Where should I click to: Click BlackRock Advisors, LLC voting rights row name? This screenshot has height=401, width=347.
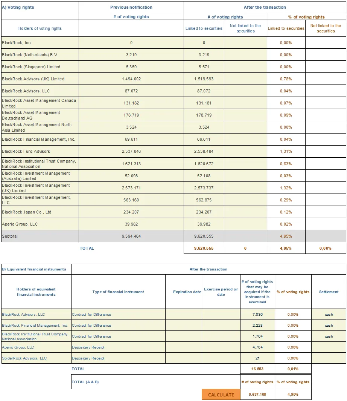(x=40, y=91)
